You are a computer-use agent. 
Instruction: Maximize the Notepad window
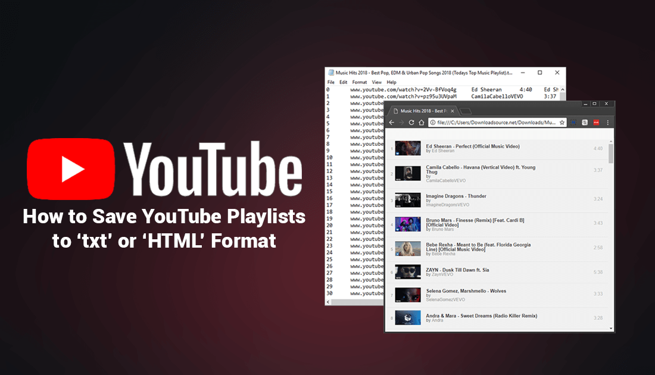[x=539, y=73]
